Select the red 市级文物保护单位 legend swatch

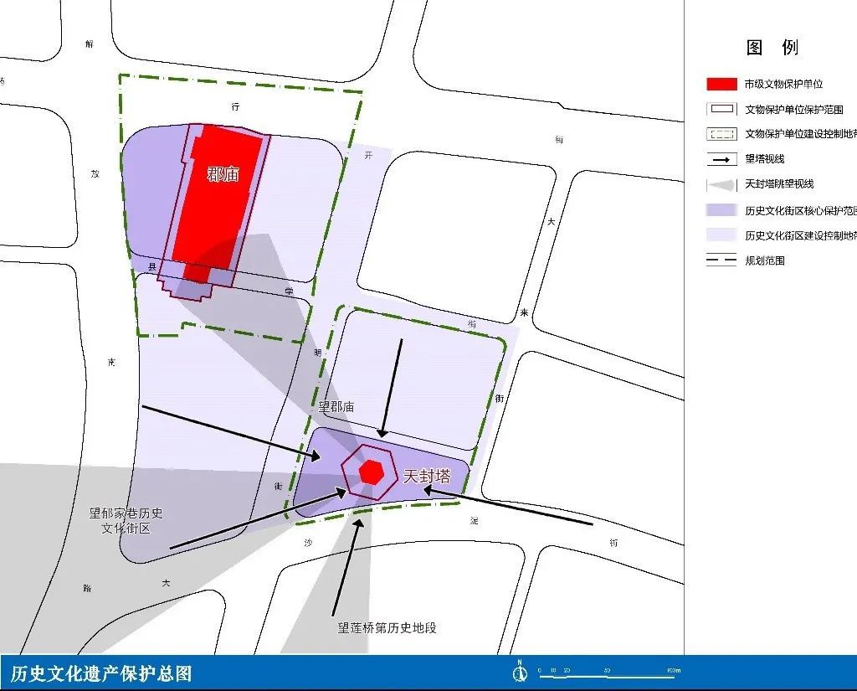721,85
